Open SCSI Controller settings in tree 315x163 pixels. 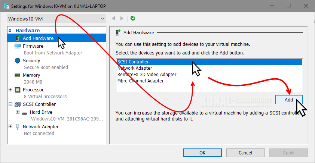pos(39,104)
